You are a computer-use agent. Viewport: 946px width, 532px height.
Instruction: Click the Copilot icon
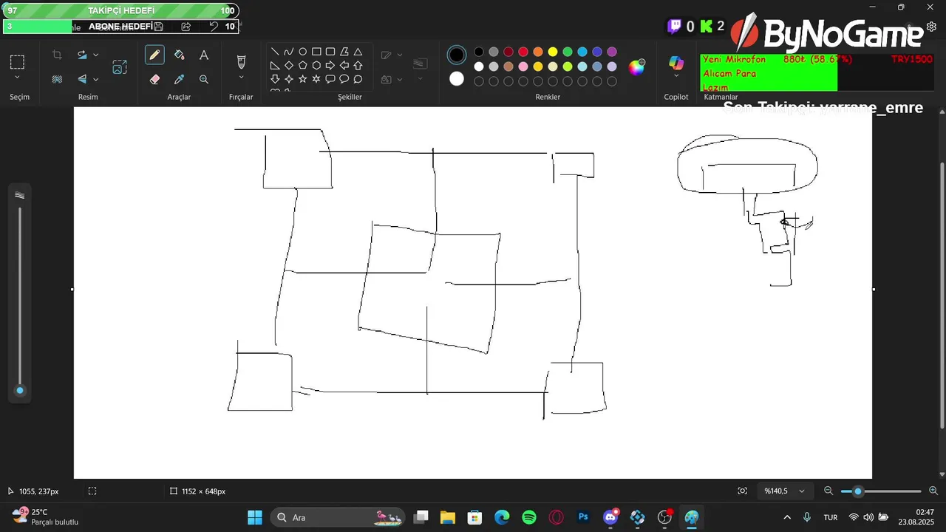(676, 63)
